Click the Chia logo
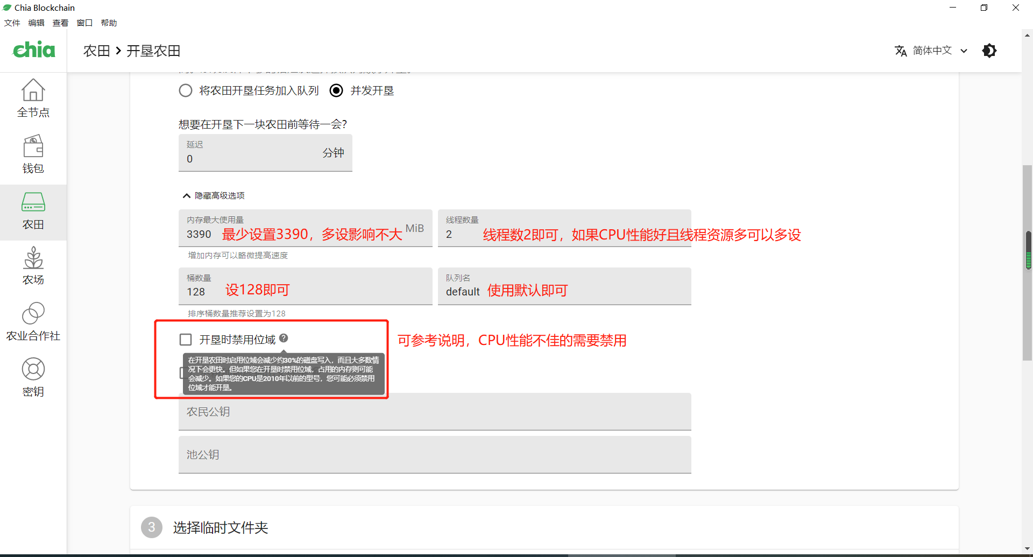This screenshot has height=557, width=1033. tap(33, 50)
